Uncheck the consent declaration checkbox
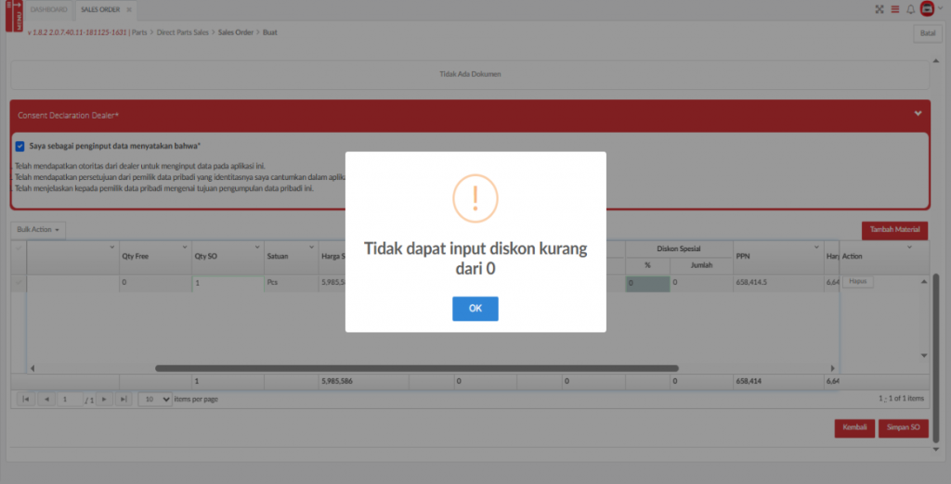Screen dimensions: 951x484 click(20, 146)
